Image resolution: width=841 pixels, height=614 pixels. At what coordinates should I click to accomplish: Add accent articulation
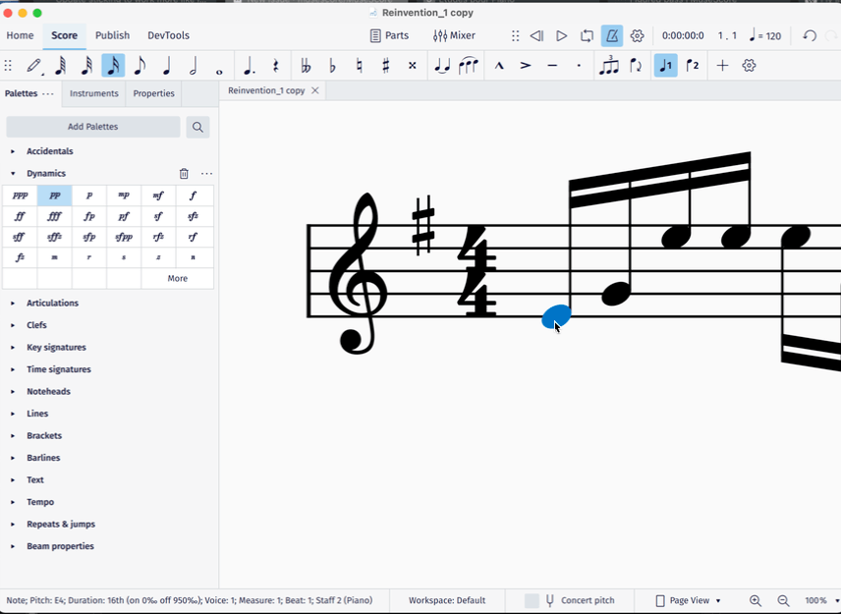point(526,66)
